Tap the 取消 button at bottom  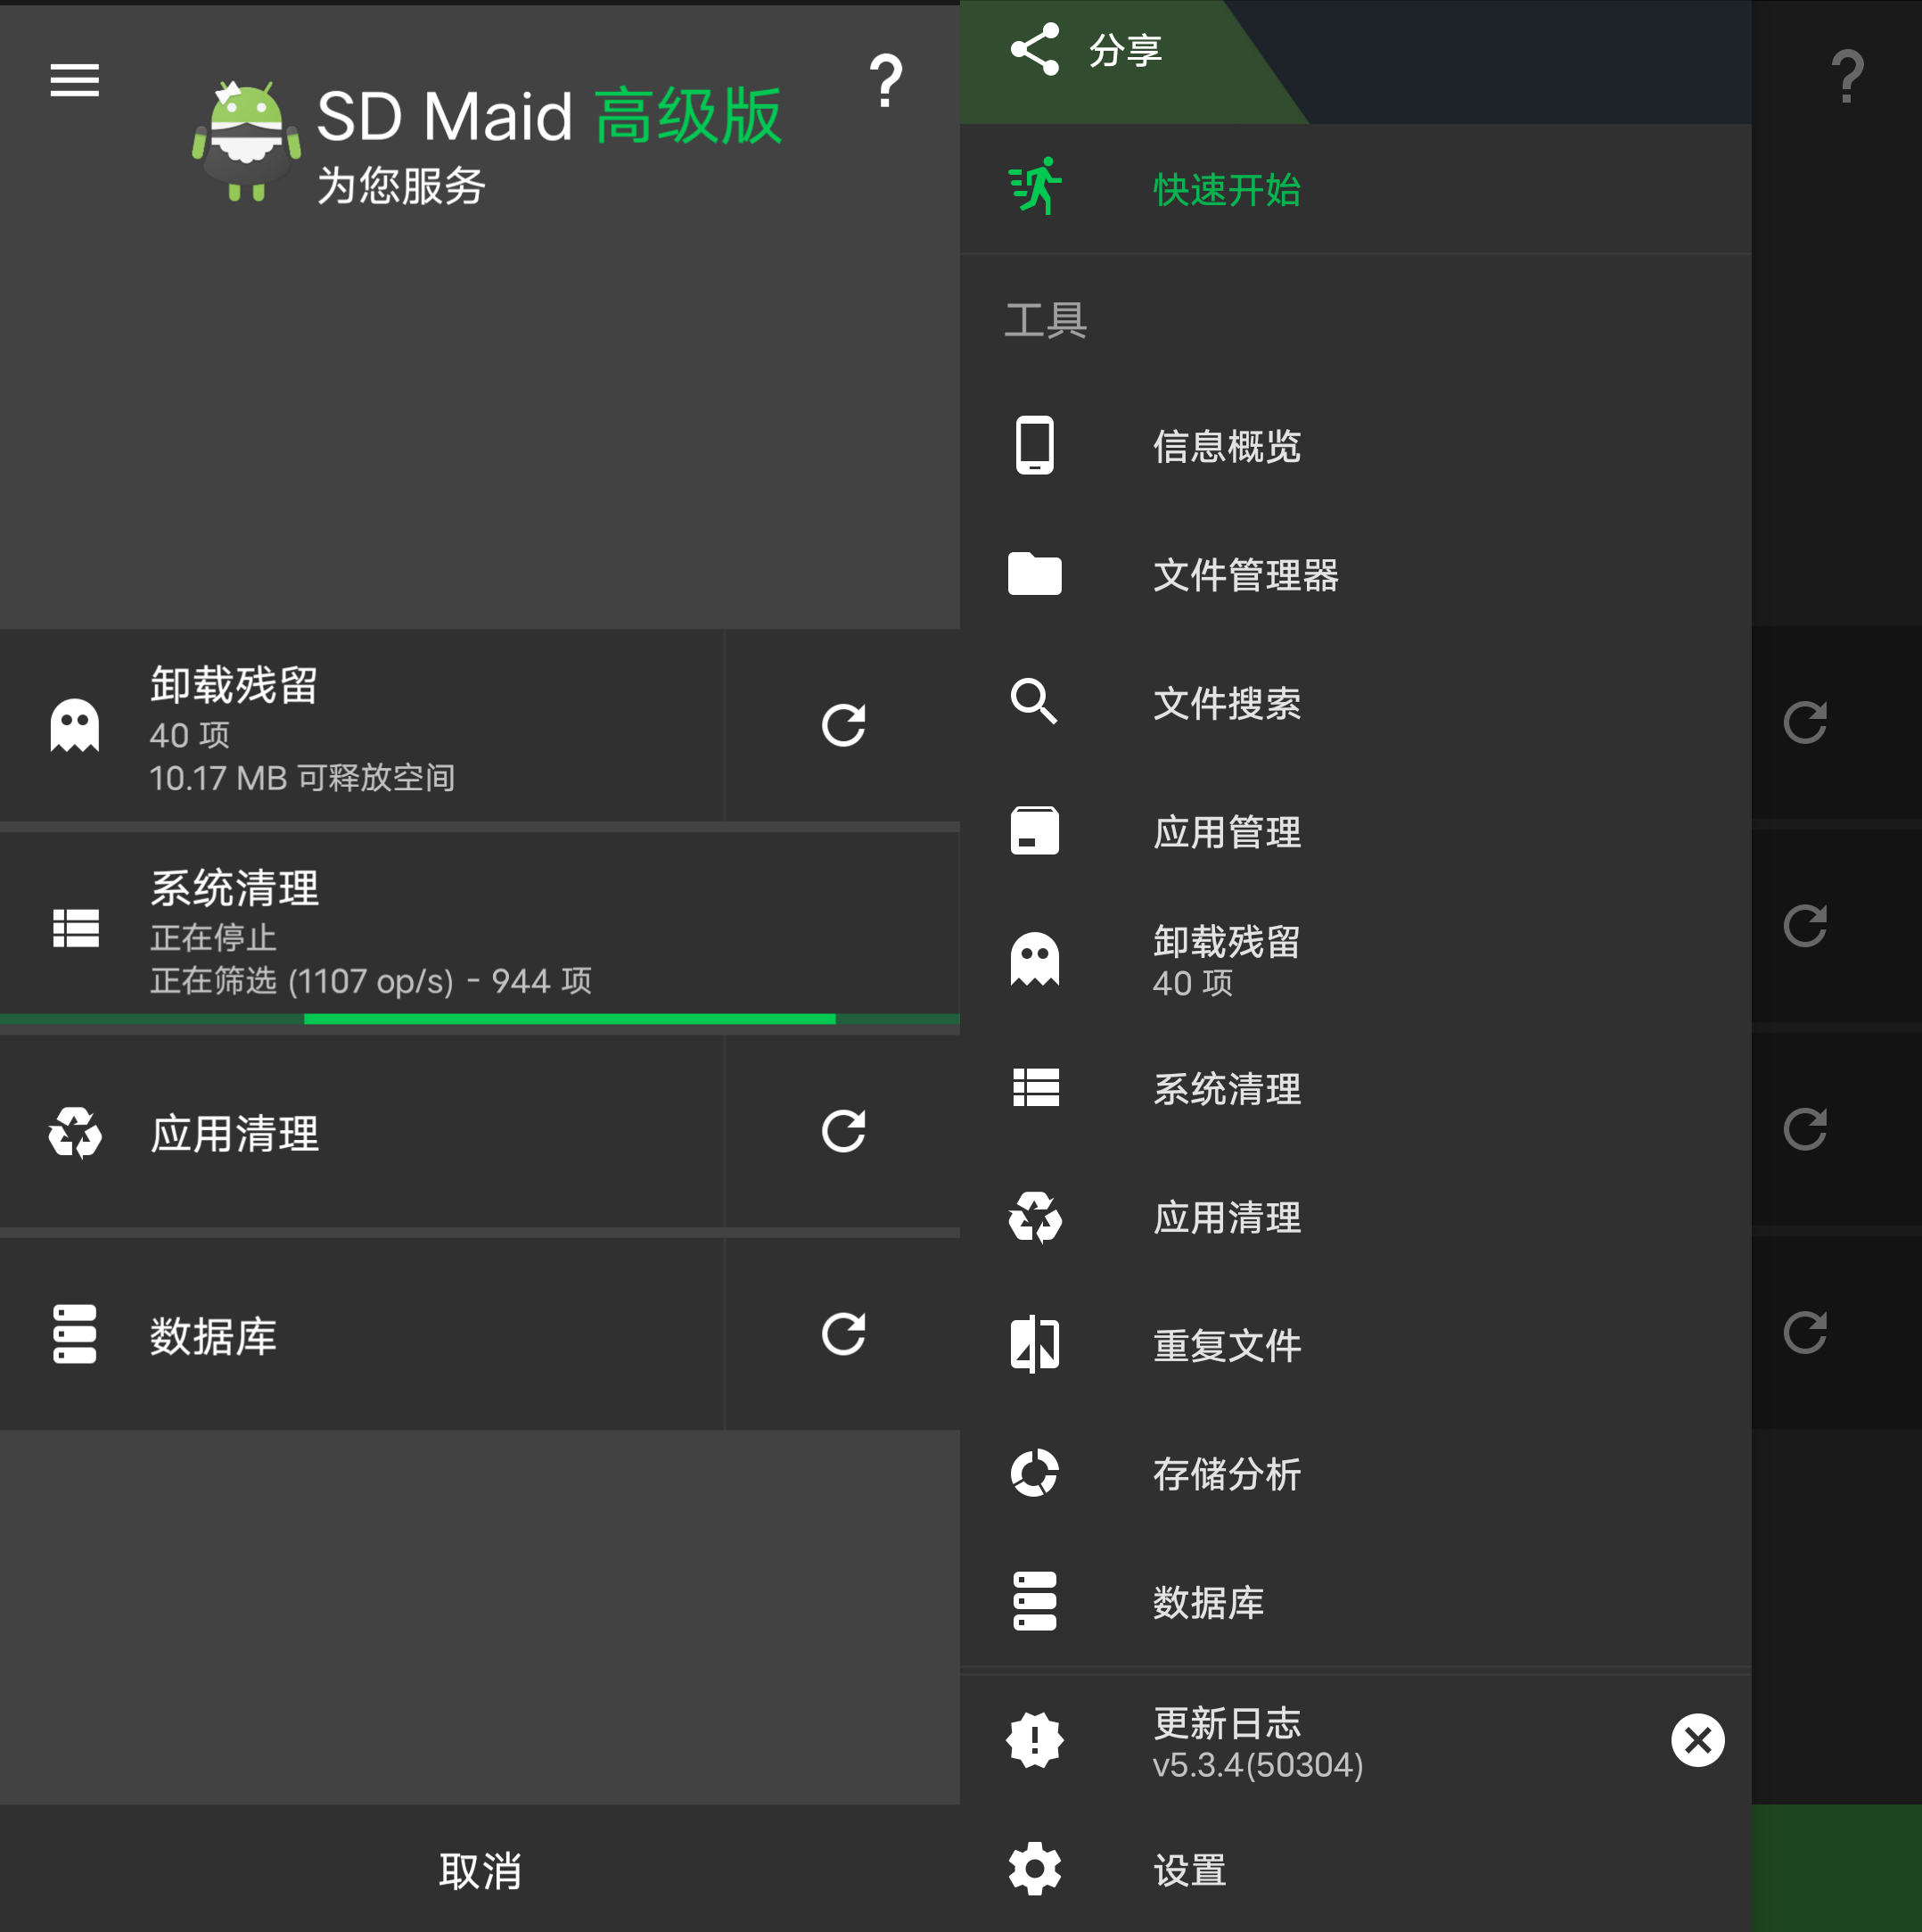[480, 1870]
